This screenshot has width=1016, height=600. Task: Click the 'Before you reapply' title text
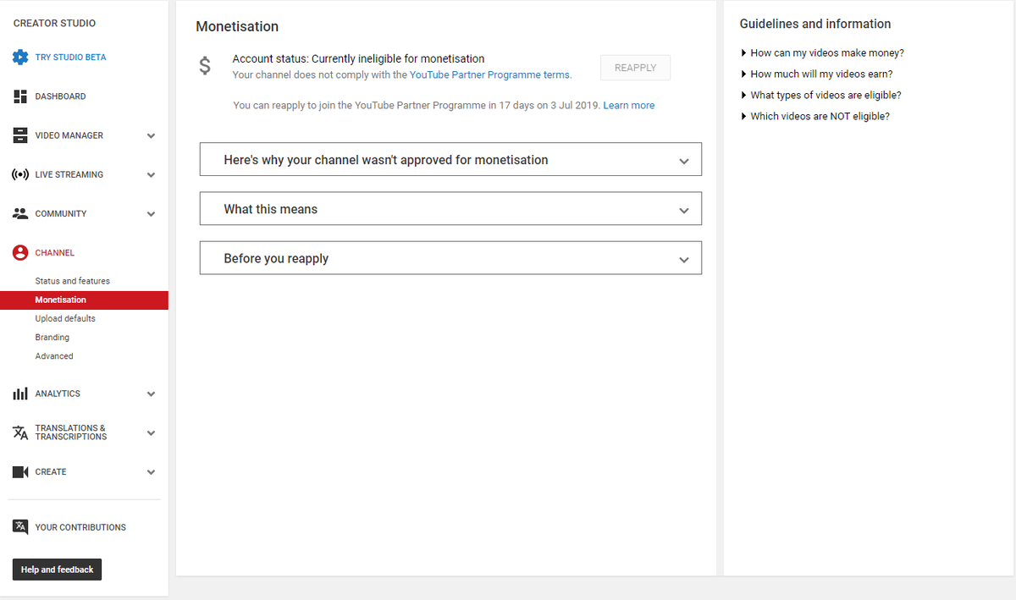[276, 258]
